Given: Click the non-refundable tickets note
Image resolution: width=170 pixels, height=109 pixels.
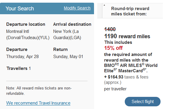Looking at the screenshot, I should [x=39, y=91].
